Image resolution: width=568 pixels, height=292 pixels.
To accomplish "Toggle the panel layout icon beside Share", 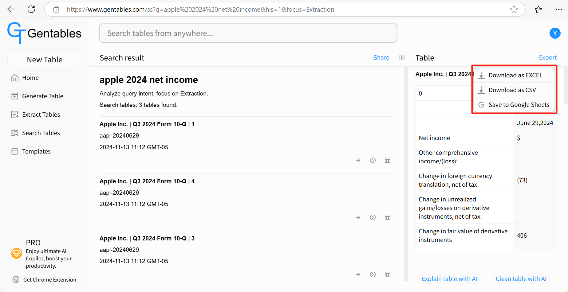I will pyautogui.click(x=402, y=57).
